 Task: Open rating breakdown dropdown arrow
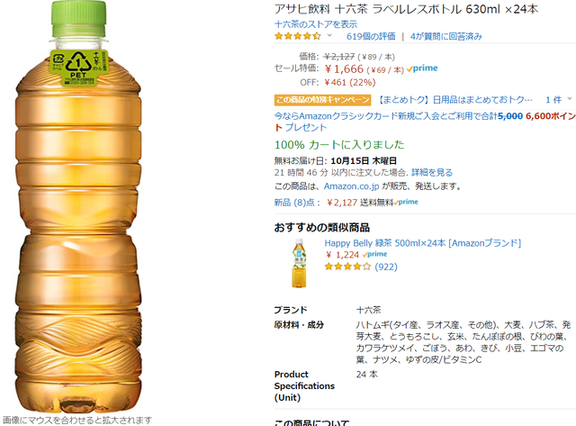click(x=329, y=36)
